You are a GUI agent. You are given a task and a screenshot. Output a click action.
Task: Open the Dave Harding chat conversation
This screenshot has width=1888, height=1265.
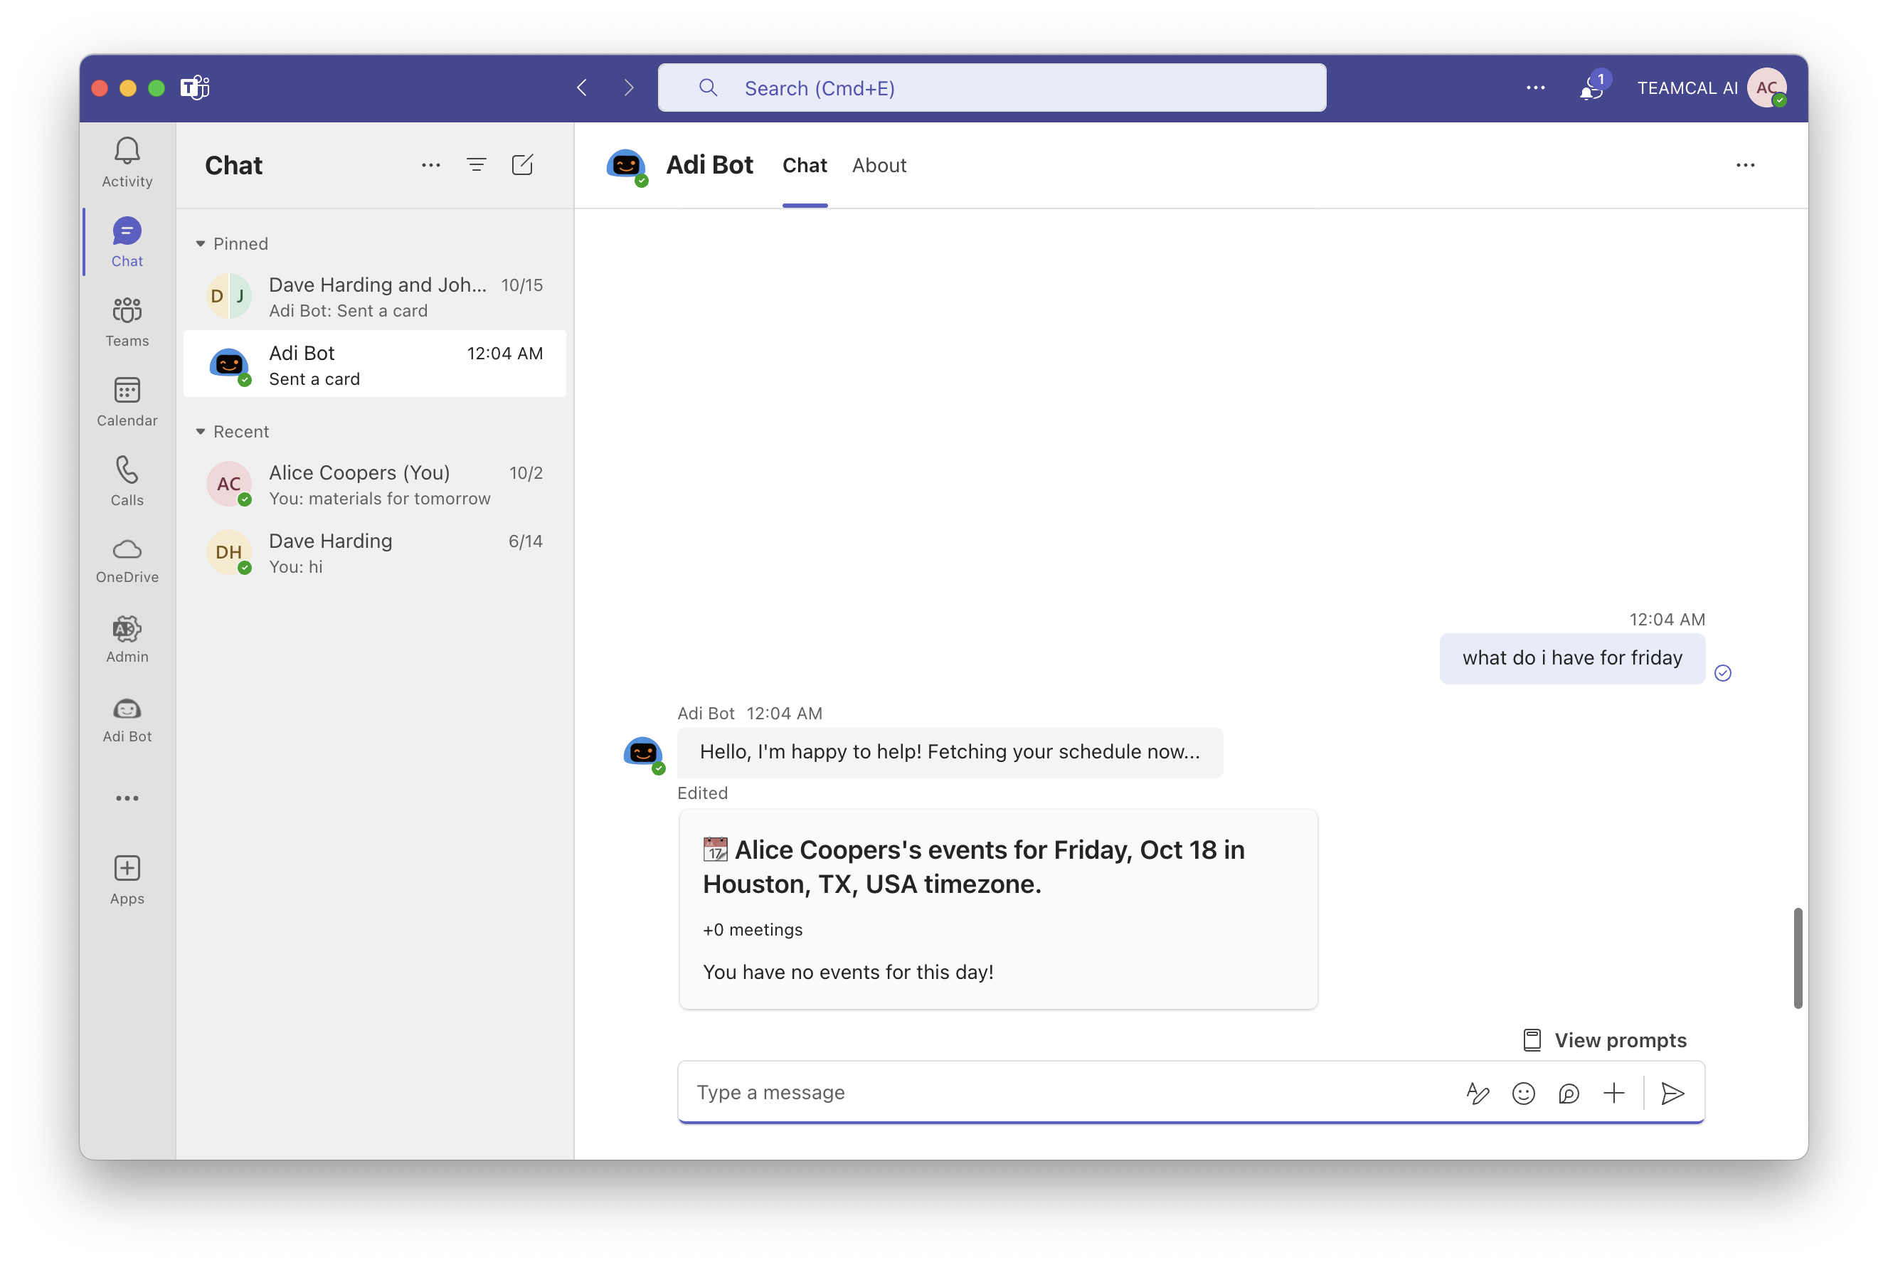[374, 553]
